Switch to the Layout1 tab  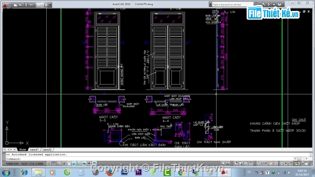pos(34,149)
